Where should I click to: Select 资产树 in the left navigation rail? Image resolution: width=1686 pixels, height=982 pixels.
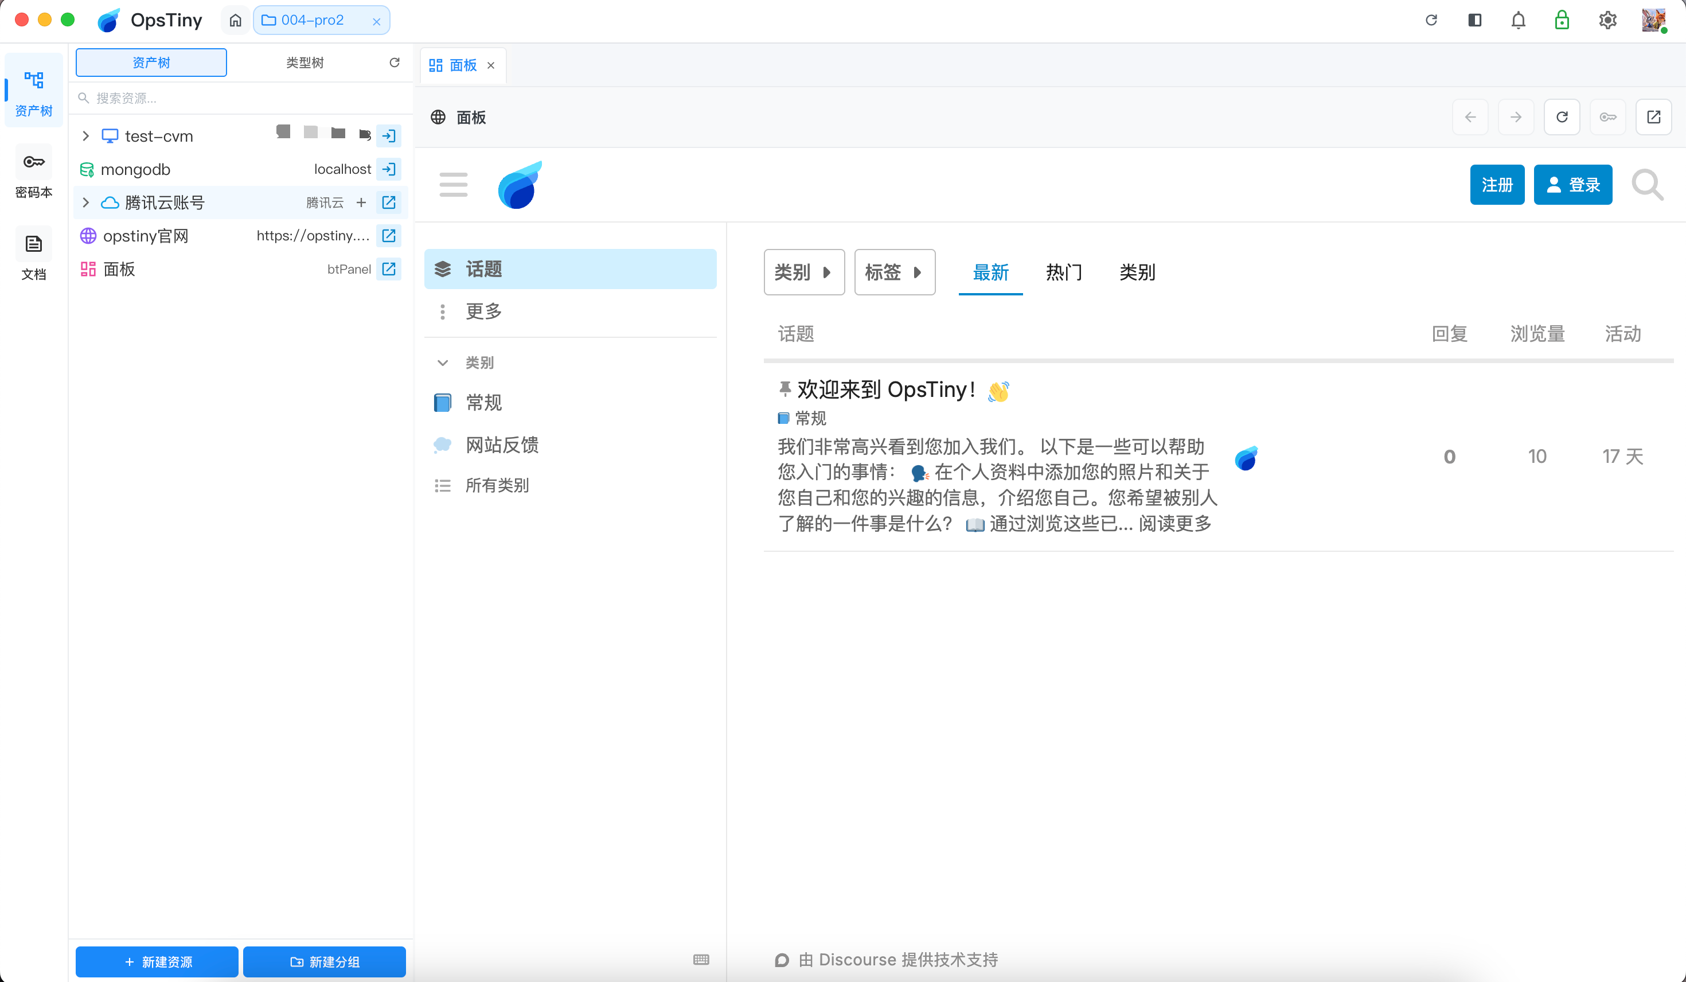(33, 91)
